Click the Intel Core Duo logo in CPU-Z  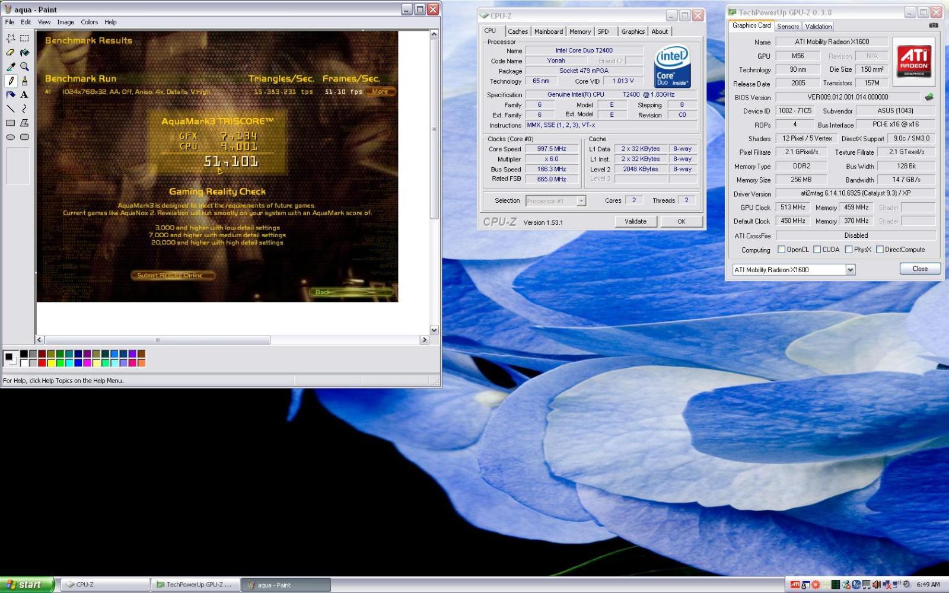672,66
